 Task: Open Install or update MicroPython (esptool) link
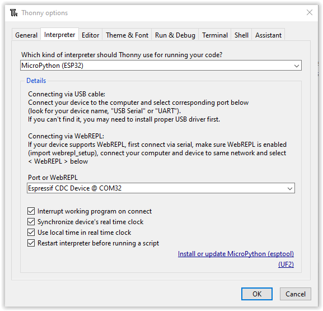236,254
